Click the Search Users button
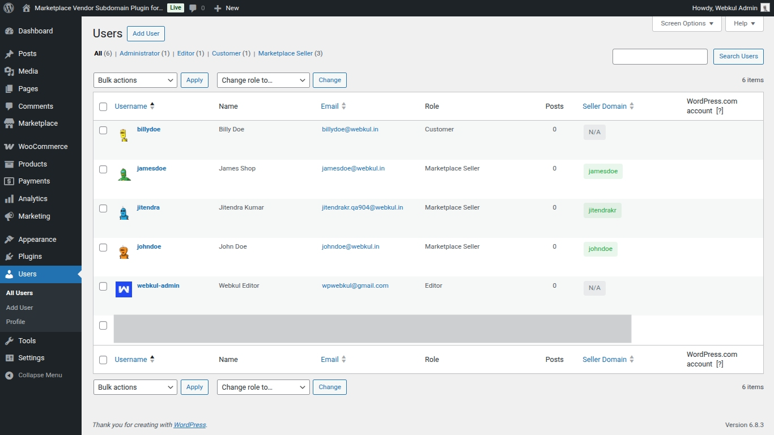The image size is (774, 435). (x=738, y=57)
